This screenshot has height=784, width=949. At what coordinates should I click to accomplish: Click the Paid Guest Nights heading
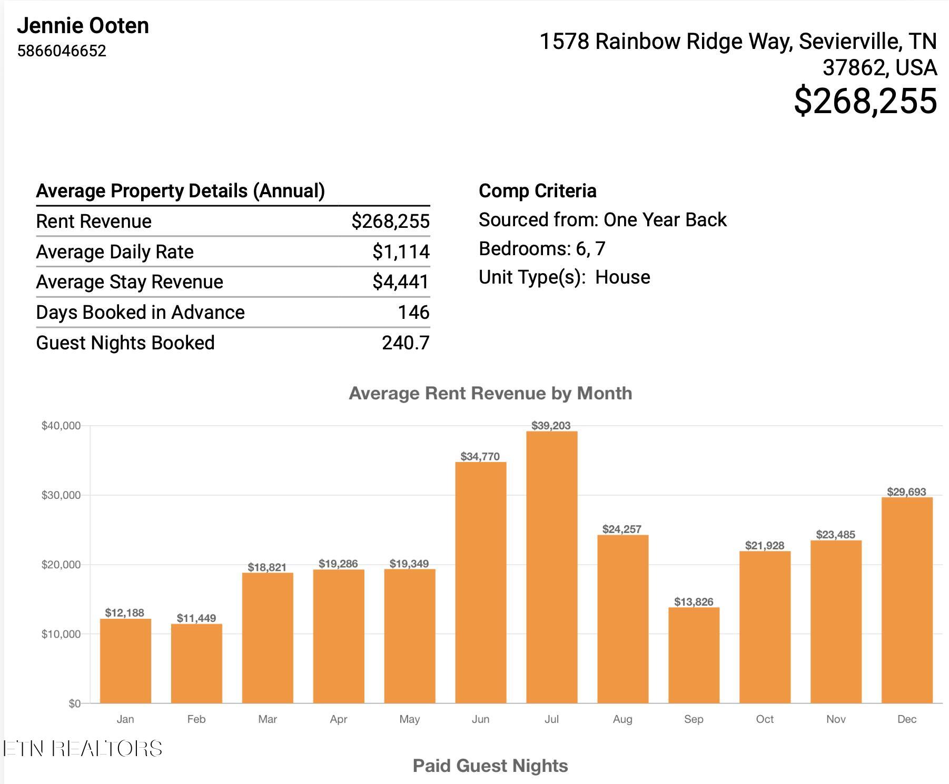(x=490, y=766)
